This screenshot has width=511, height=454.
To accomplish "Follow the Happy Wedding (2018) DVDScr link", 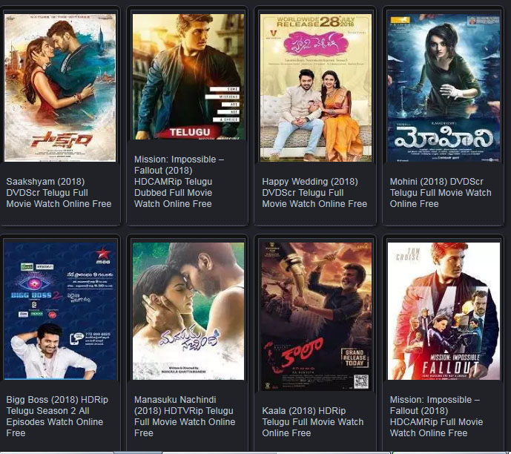I will point(314,193).
